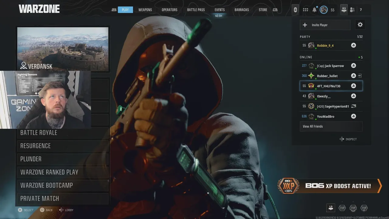Image resolution: width=389 pixels, height=219 pixels.
Task: Click the D-pad INSPECT hint
Action: tap(348, 139)
